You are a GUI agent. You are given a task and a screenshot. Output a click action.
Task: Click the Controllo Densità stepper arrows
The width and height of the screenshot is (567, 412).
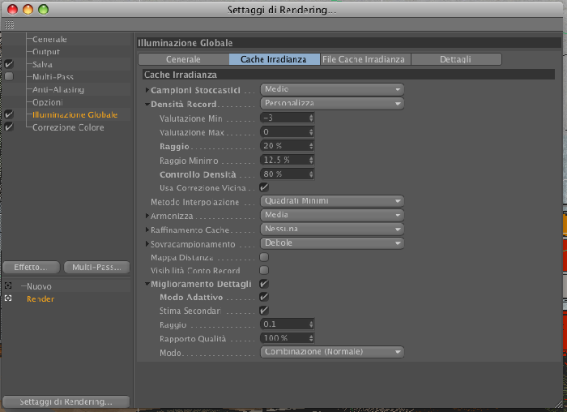click(x=311, y=174)
